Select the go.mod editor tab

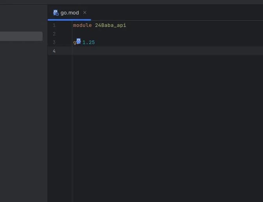tap(70, 13)
